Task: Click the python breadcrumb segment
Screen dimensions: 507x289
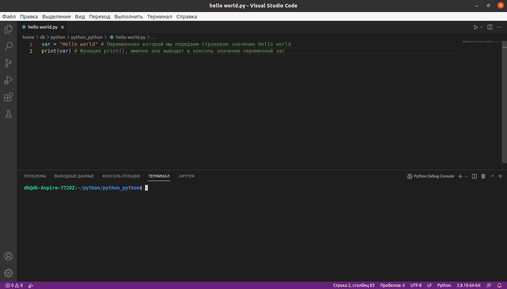Action: 58,37
